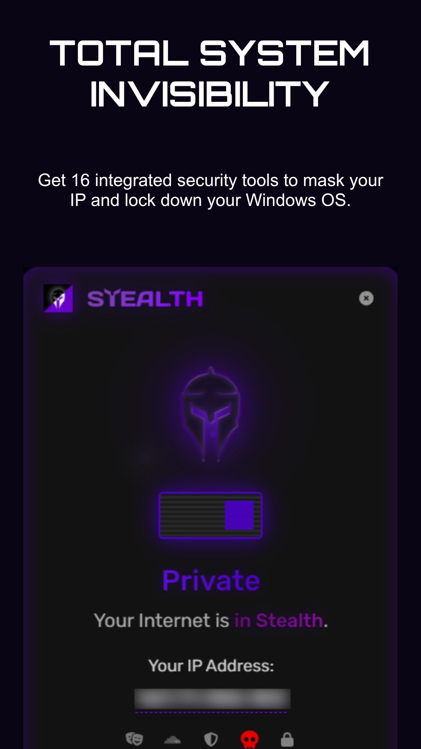The height and width of the screenshot is (749, 421).
Task: Click the "Your IP Address:" label
Action: point(211,666)
